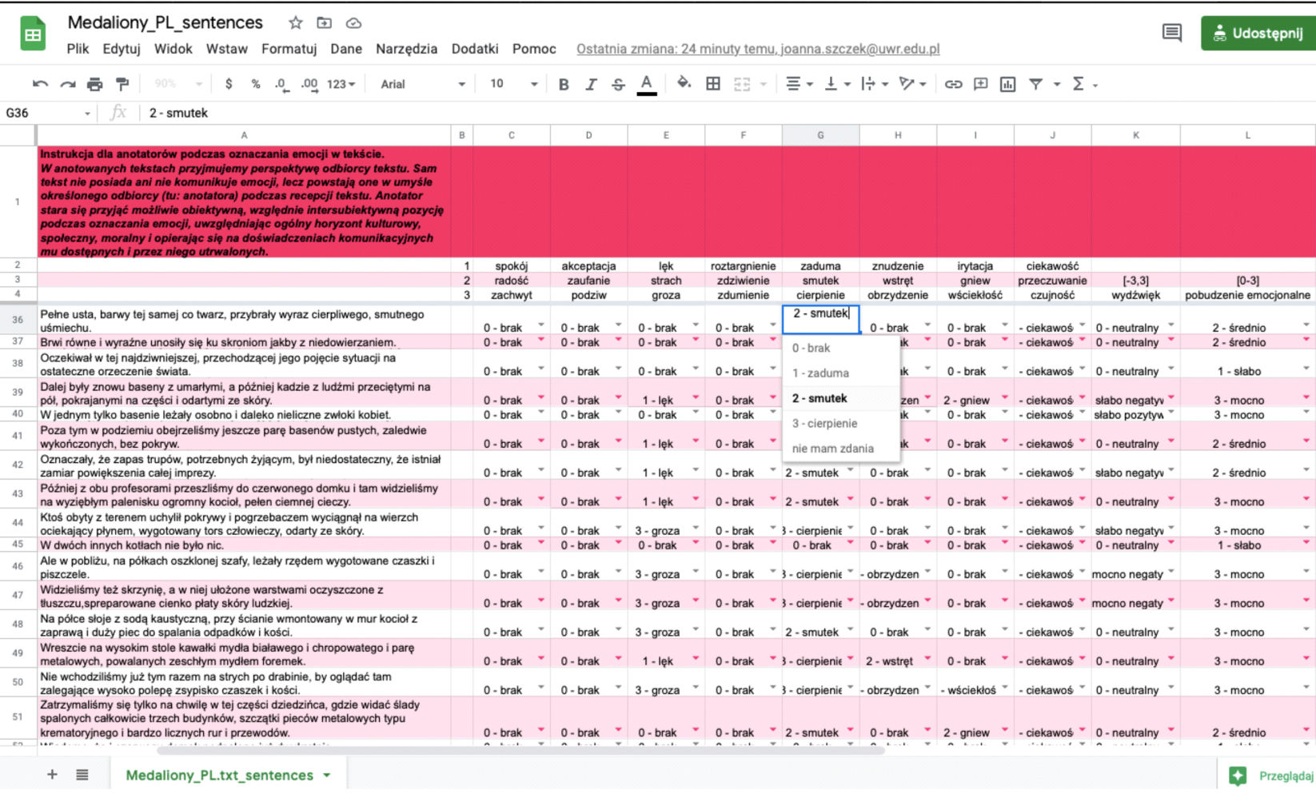
Task: Toggle bold formatting
Action: click(x=564, y=84)
